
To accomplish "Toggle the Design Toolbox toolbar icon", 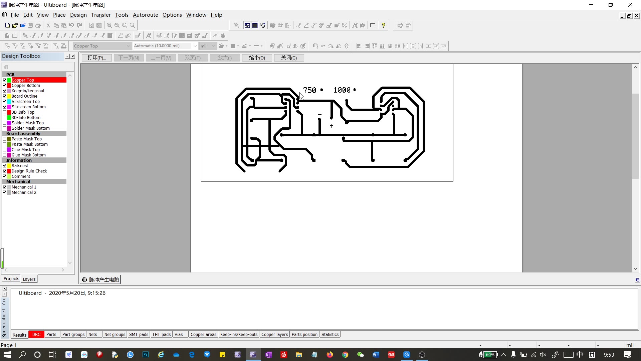I will click(x=247, y=25).
